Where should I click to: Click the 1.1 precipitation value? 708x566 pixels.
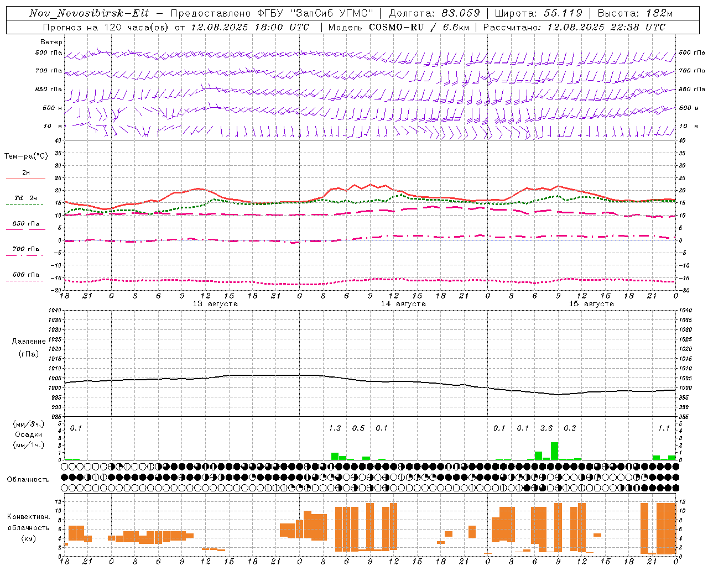coord(664,428)
